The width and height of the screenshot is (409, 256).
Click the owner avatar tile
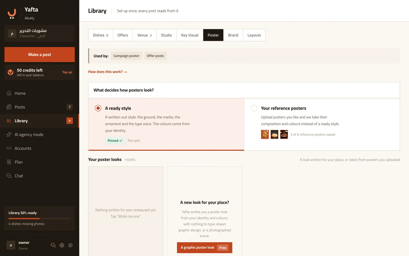11,245
